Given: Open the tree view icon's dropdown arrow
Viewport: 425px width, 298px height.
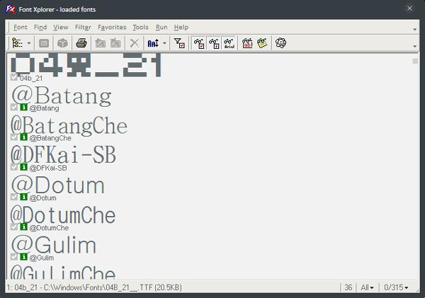Looking at the screenshot, I should pyautogui.click(x=29, y=43).
